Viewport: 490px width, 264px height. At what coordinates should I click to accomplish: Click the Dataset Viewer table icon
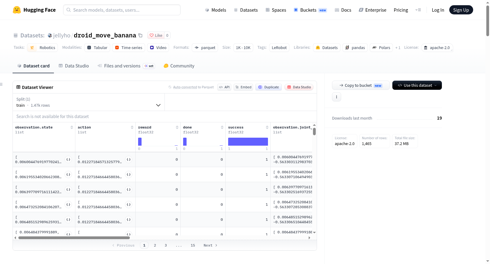point(18,87)
